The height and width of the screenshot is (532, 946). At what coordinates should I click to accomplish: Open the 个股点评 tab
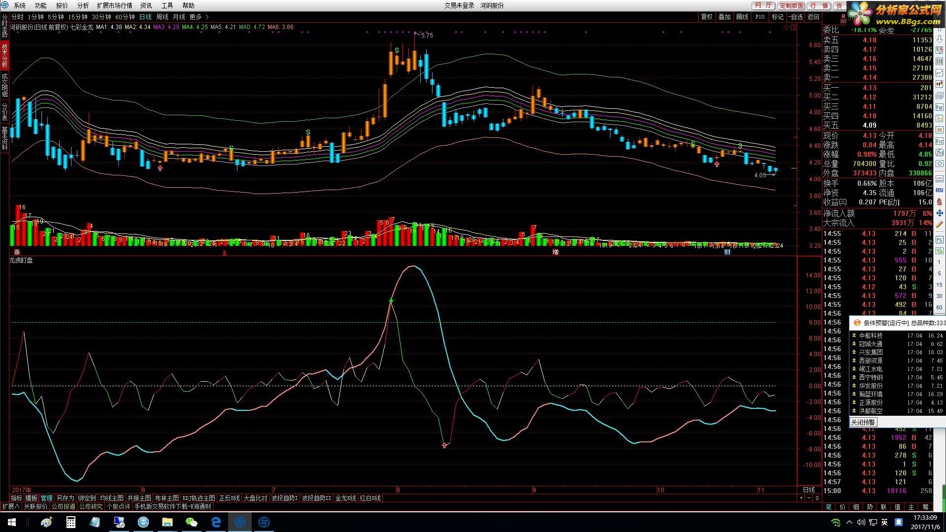tap(118, 506)
